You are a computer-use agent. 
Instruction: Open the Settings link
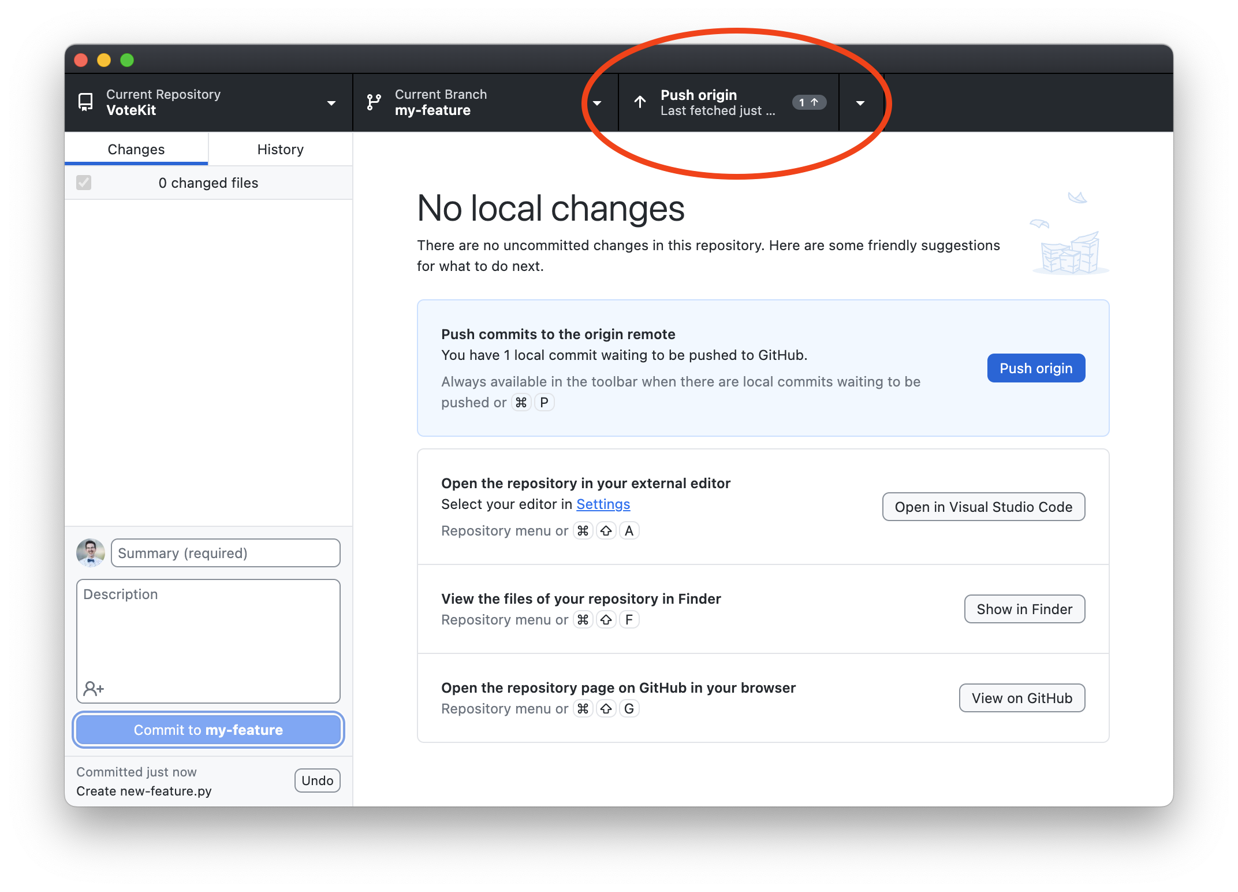pyautogui.click(x=603, y=504)
